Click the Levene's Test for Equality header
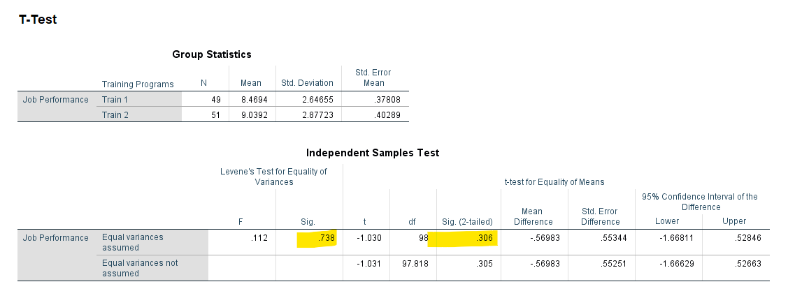The width and height of the screenshot is (788, 298). point(275,177)
